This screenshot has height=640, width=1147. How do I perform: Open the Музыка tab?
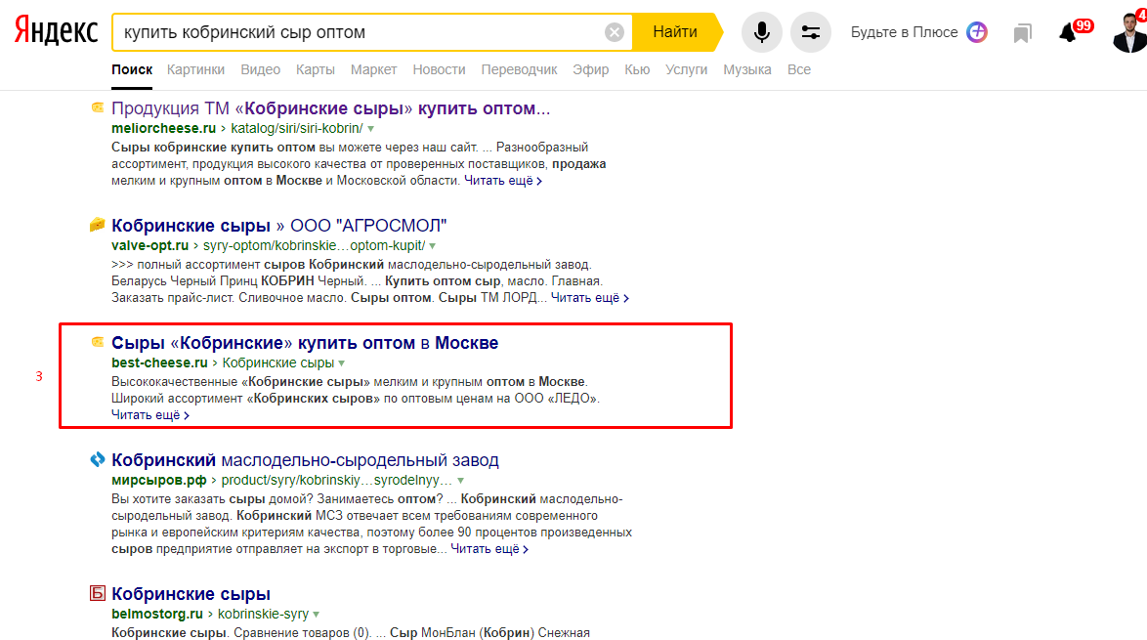pos(746,69)
